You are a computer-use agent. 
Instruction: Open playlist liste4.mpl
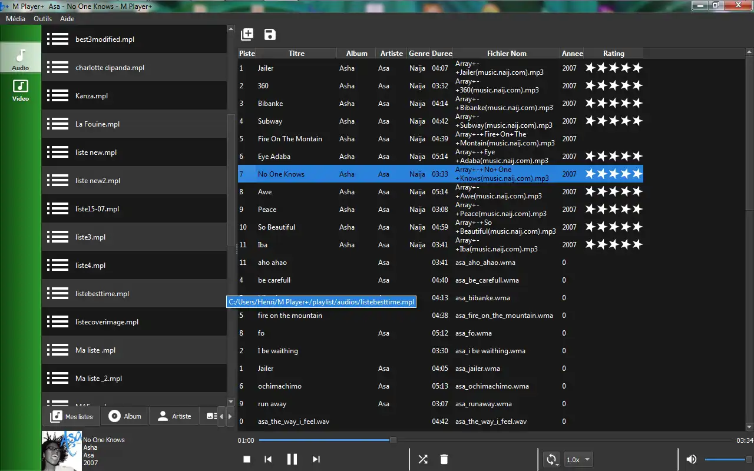tap(134, 266)
